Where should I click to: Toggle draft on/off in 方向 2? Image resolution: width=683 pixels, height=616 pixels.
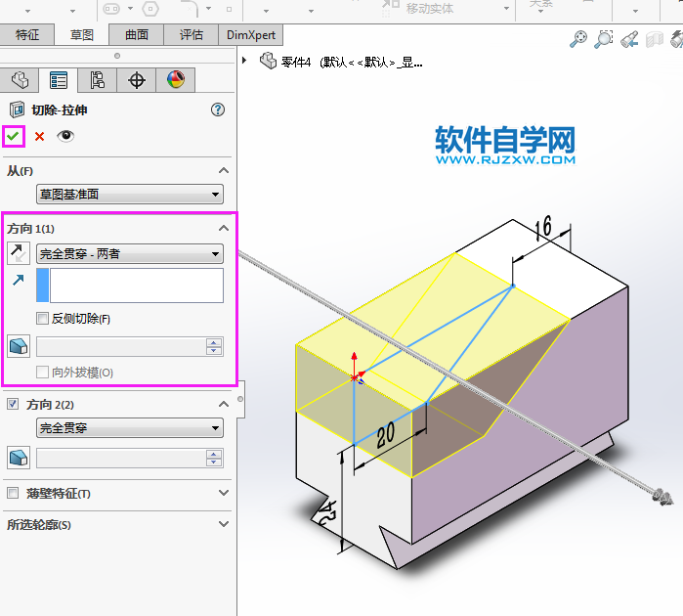[x=19, y=458]
